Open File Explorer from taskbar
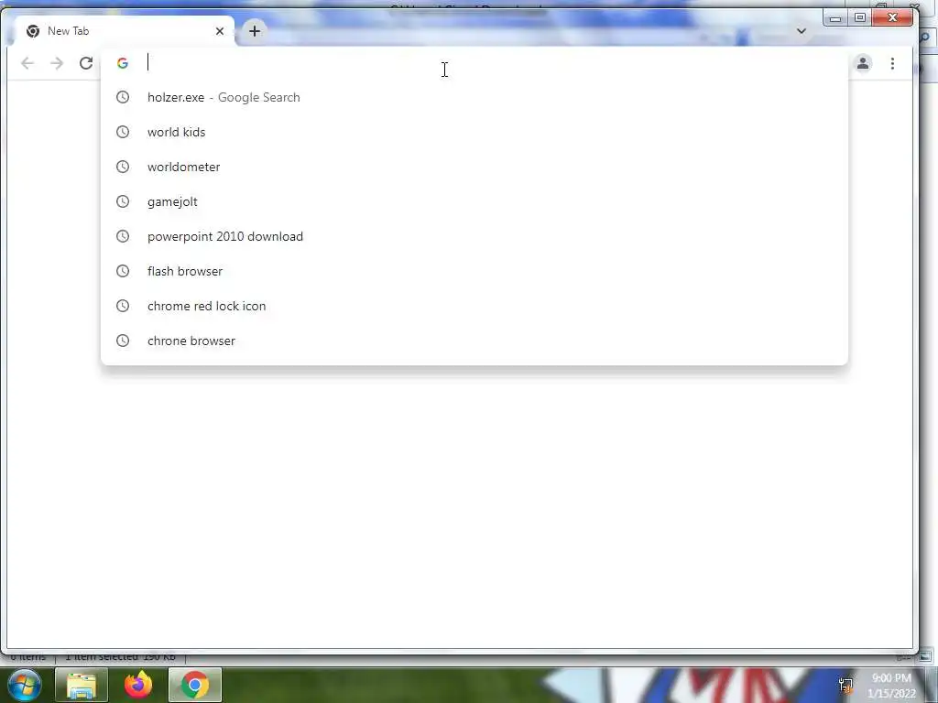 tap(82, 685)
